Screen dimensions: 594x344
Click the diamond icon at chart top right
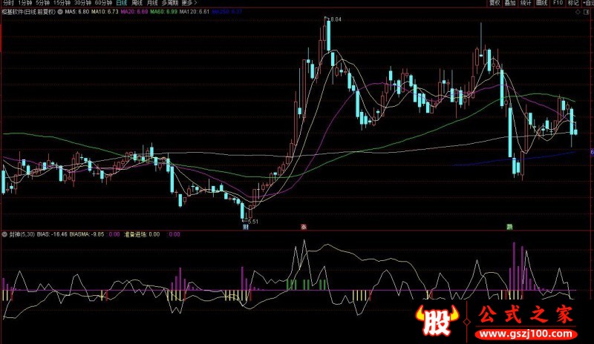pyautogui.click(x=578, y=12)
